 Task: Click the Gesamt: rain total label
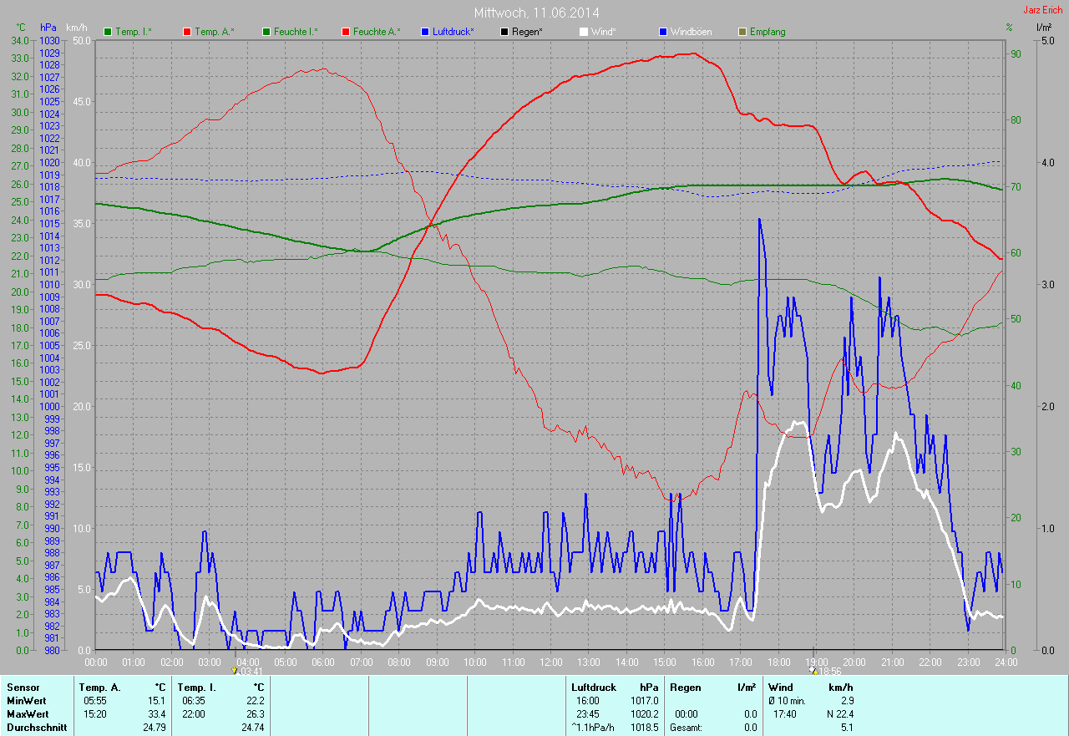point(685,728)
